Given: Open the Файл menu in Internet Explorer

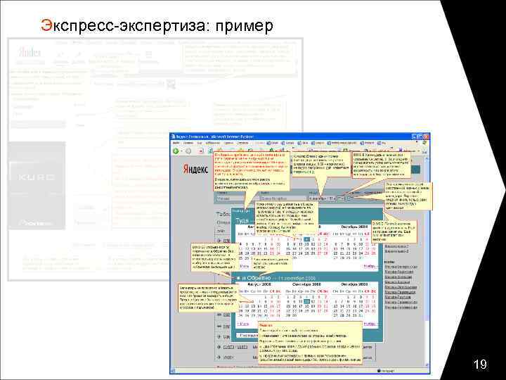Looking at the screenshot, I should (x=176, y=143).
